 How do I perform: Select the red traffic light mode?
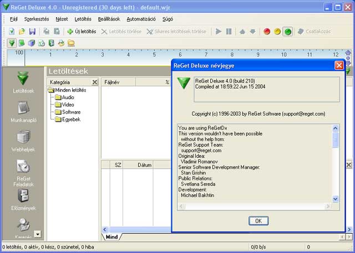pos(267,32)
